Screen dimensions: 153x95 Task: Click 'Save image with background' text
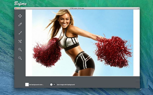coord(66,85)
